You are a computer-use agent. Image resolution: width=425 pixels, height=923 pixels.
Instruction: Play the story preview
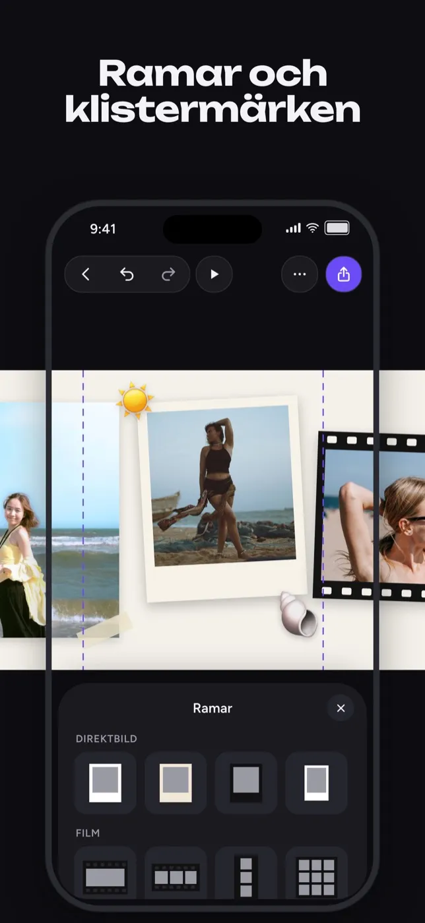[x=214, y=274]
